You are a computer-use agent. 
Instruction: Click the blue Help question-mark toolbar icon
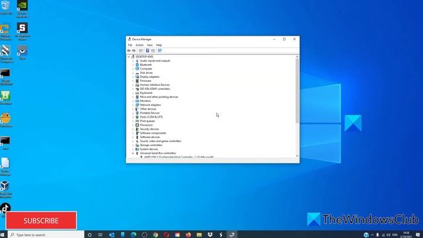[x=147, y=50]
